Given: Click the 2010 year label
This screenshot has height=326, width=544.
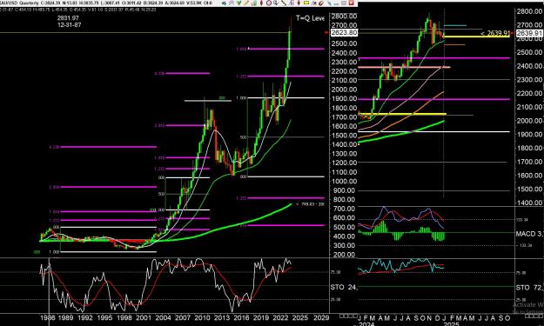Looking at the screenshot, I should 201,317.
